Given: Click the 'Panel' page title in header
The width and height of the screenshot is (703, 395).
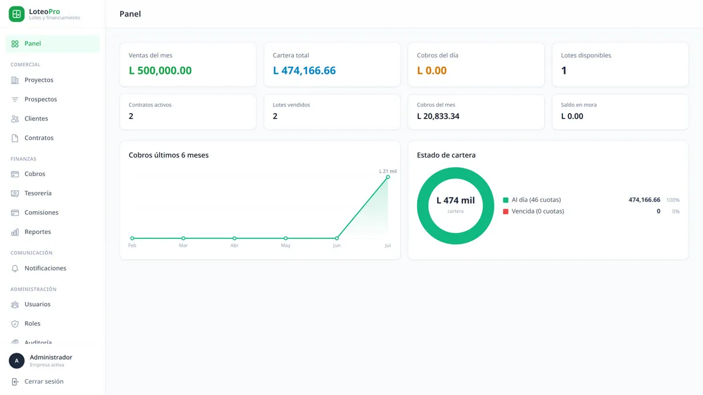Looking at the screenshot, I should [x=130, y=14].
